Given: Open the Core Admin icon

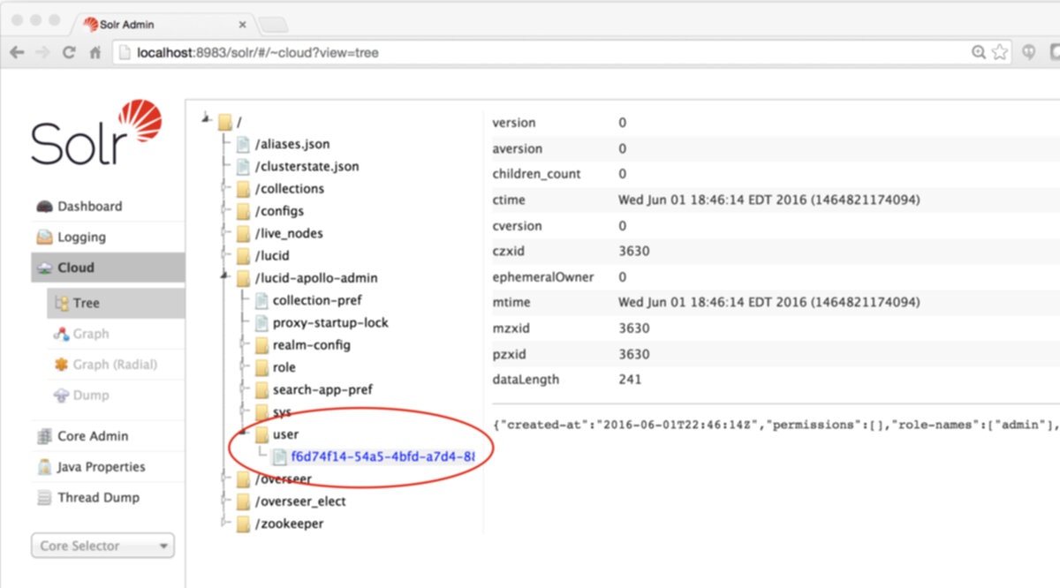Looking at the screenshot, I should click(x=44, y=436).
